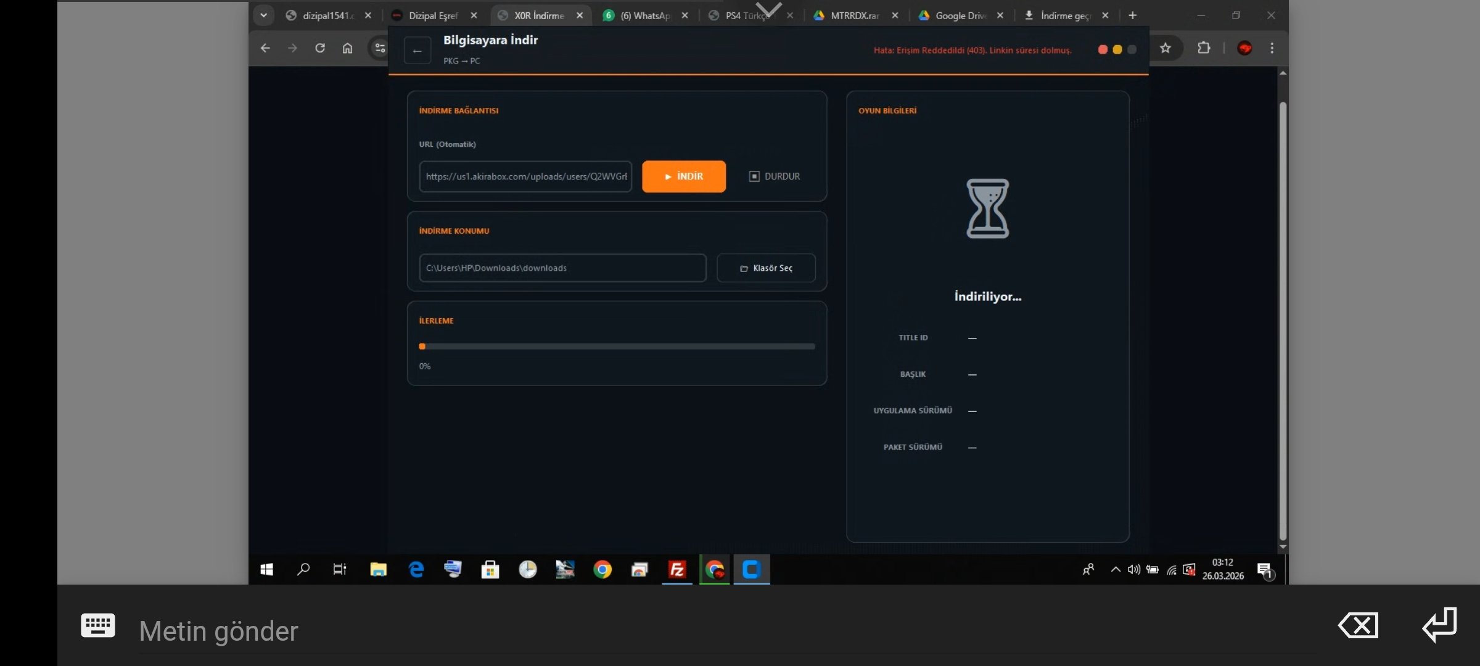
Task: Open the tab search dropdown arrow
Action: tap(263, 15)
